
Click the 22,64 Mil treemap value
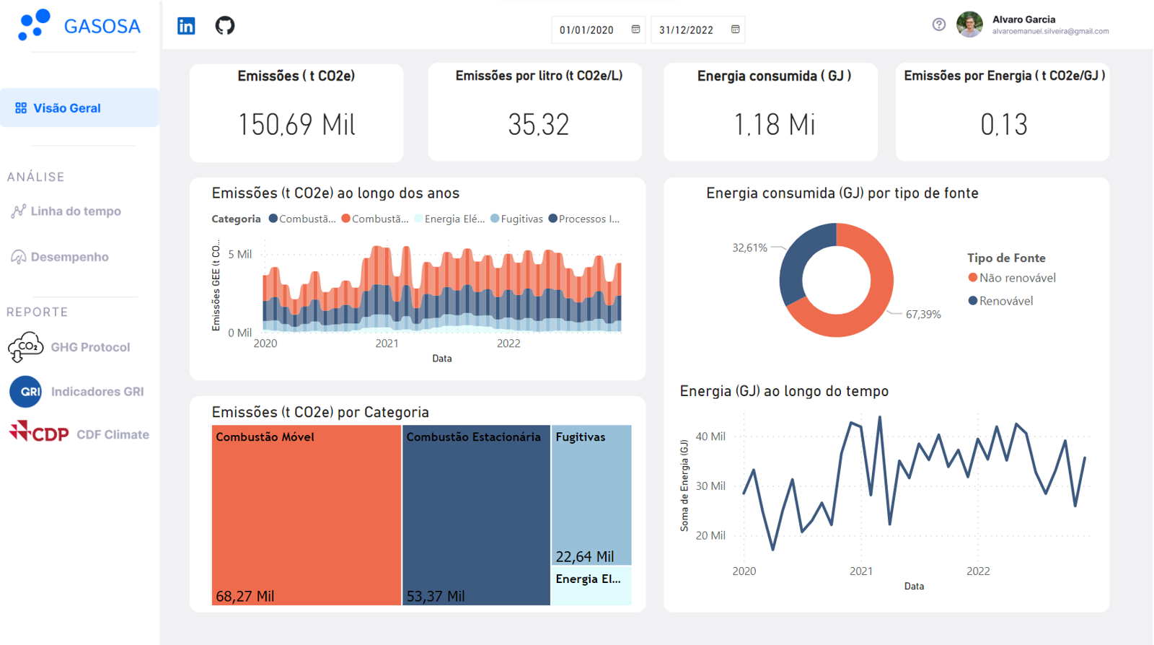pos(584,556)
